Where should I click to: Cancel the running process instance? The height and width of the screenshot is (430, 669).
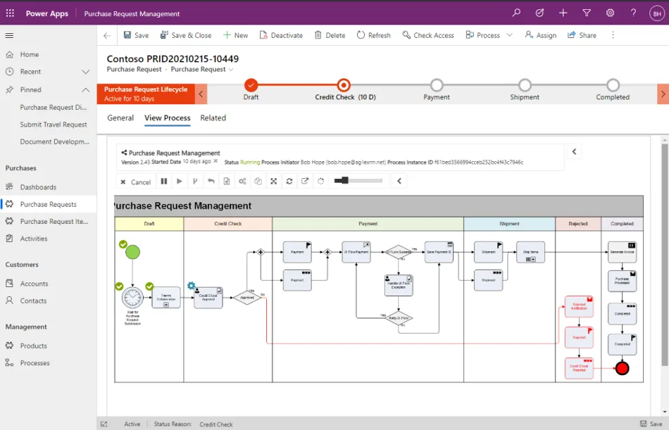coord(135,181)
